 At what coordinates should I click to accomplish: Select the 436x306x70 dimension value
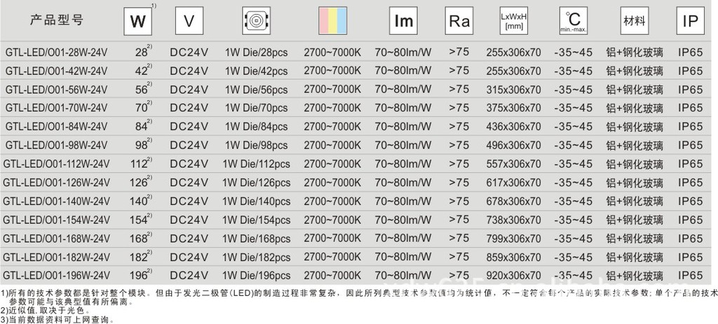tap(513, 127)
